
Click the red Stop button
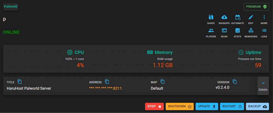(x=154, y=106)
